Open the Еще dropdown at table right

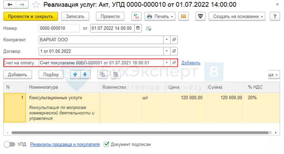pyautogui.click(x=274, y=75)
